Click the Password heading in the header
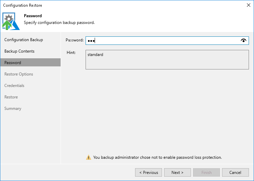 pyautogui.click(x=33, y=16)
